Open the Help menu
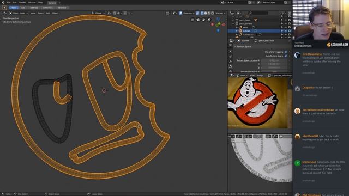 (40, 2)
